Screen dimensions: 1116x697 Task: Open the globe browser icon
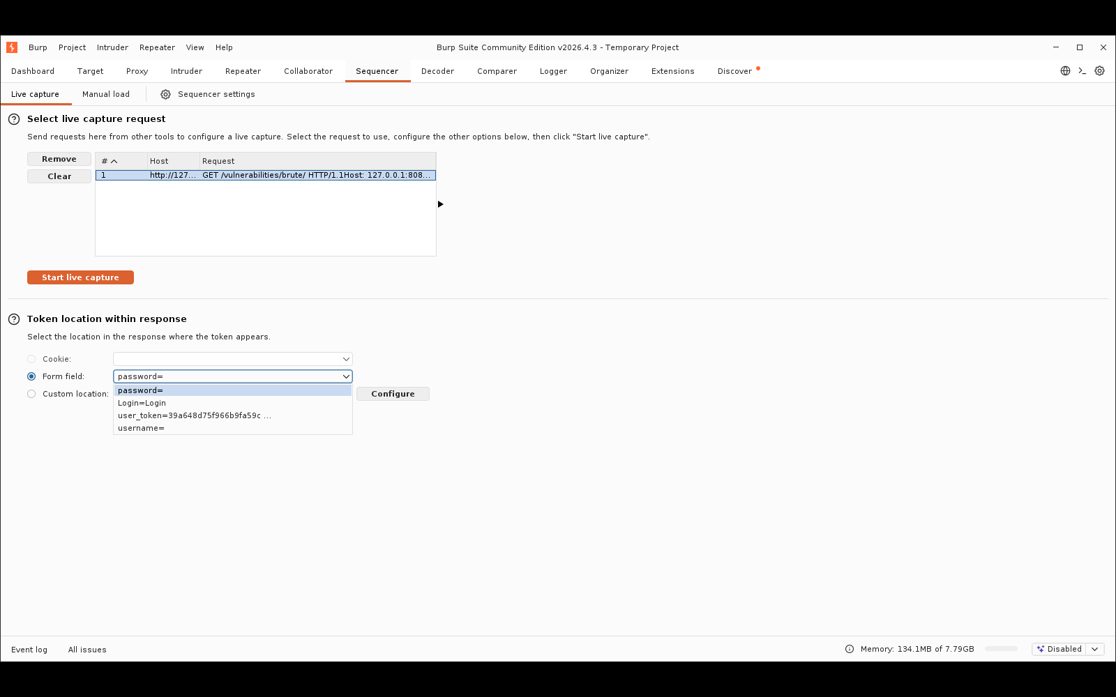click(1065, 71)
